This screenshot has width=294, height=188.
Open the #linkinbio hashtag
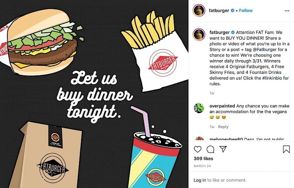pyautogui.click(x=272, y=78)
